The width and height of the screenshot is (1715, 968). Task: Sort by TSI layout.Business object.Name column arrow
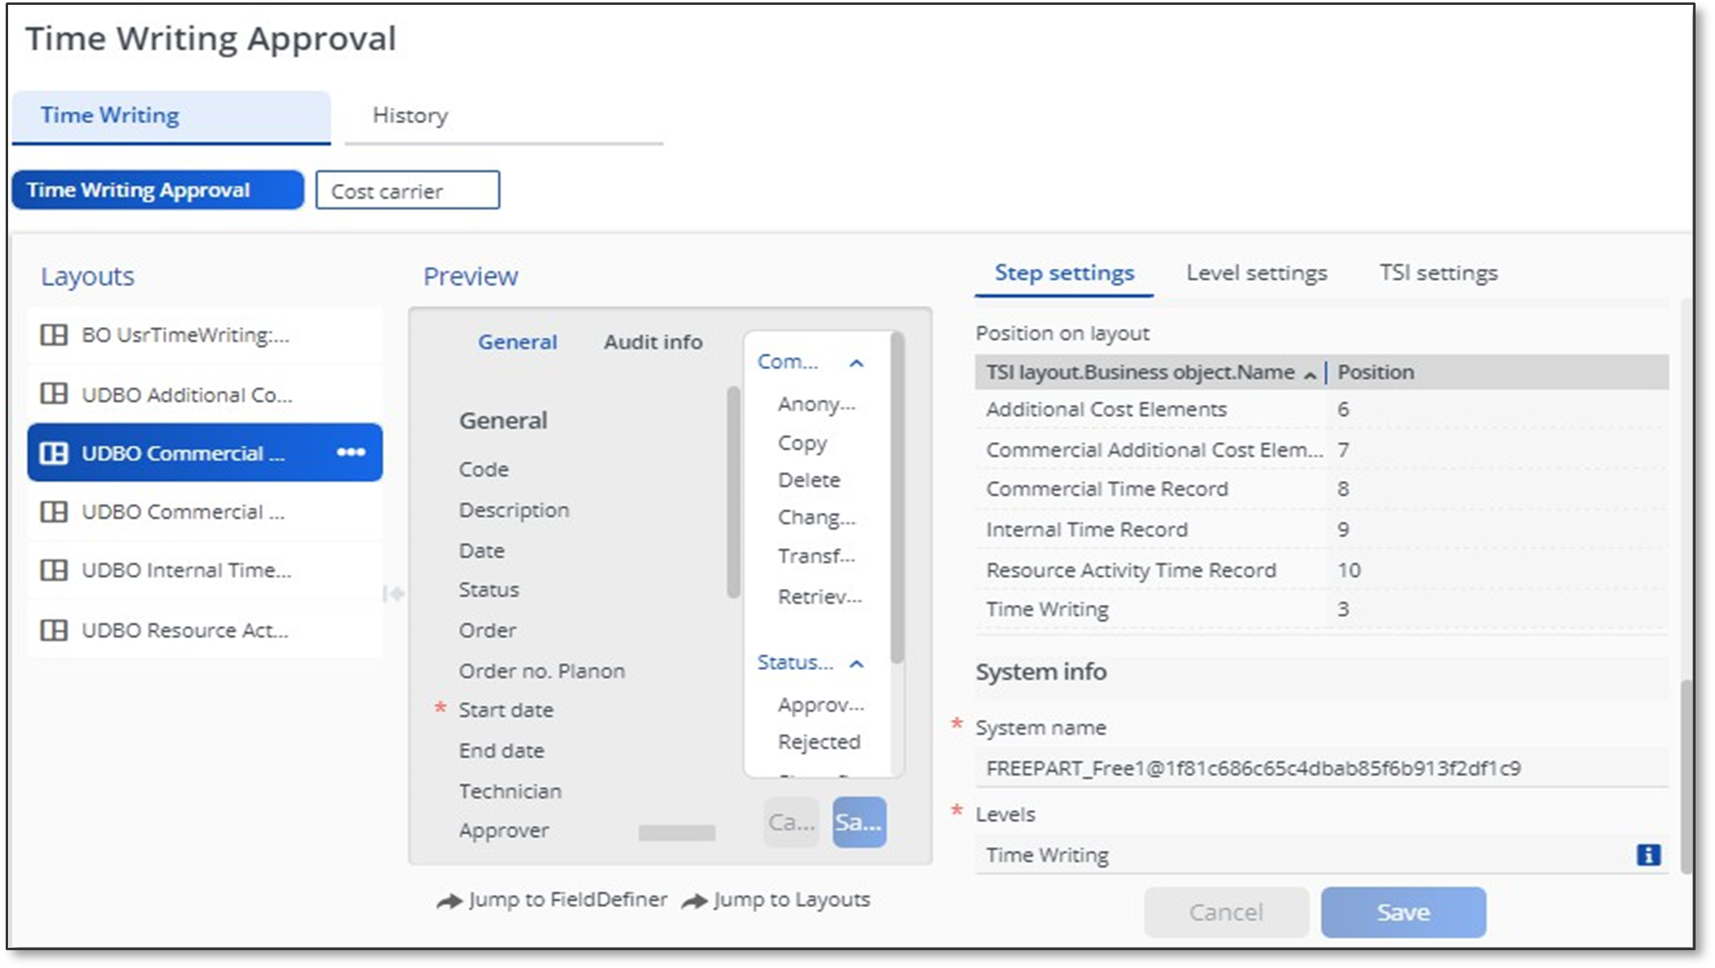tap(1309, 375)
